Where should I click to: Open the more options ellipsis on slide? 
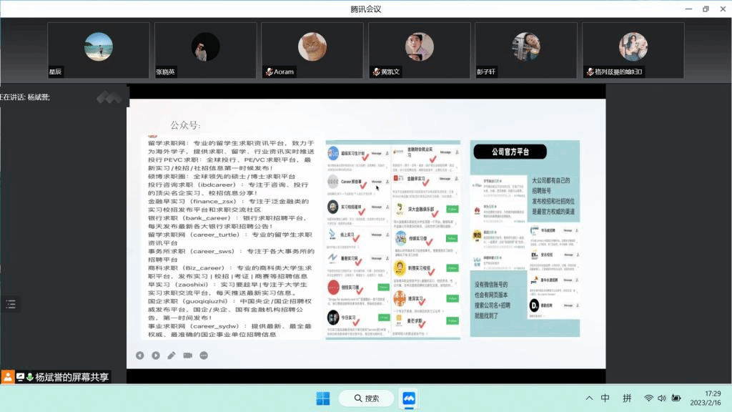coord(204,355)
